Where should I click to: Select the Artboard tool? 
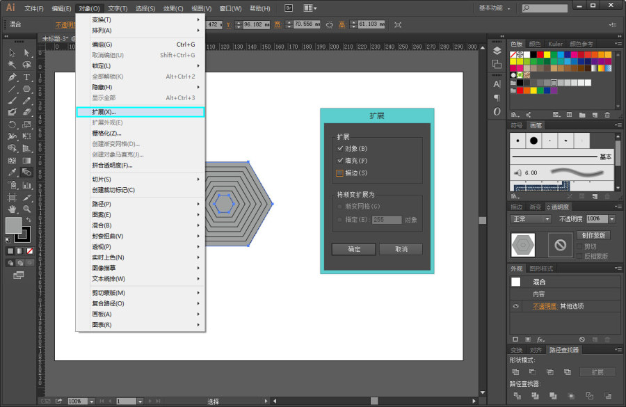(12, 197)
